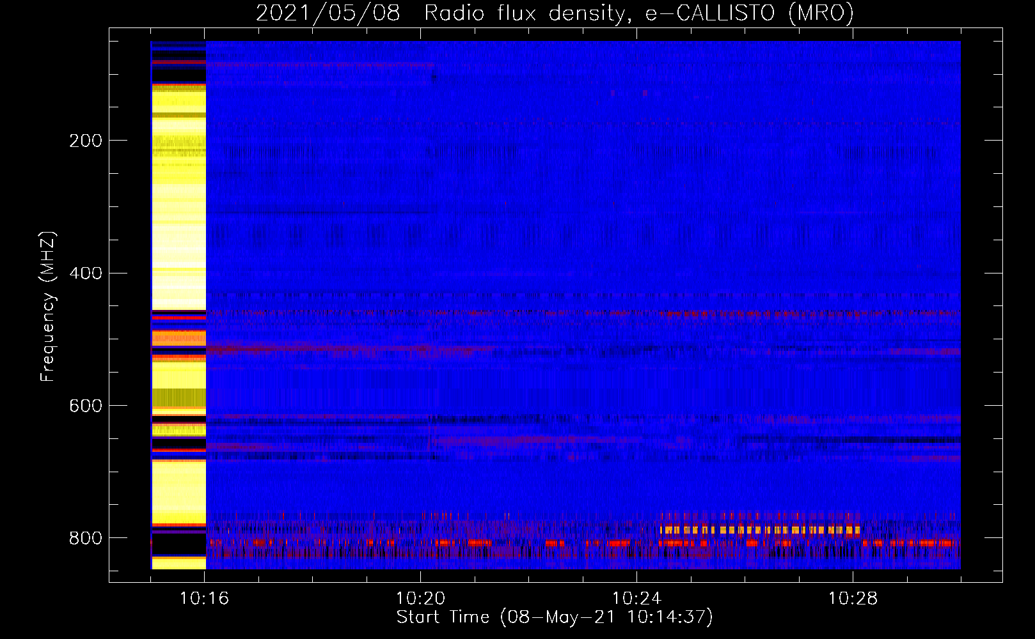Click the orange dashed burst near 800 MHz
This screenshot has width=1035, height=639.
tap(760, 530)
